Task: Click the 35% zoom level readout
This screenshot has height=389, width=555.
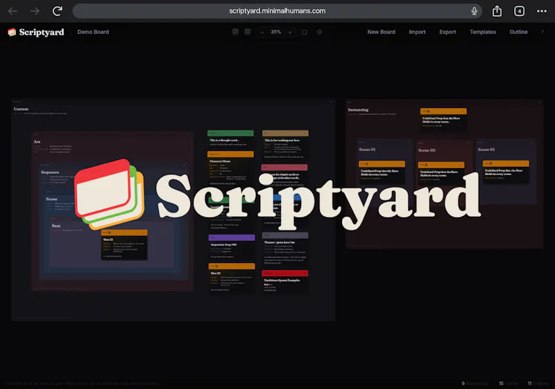Action: click(x=275, y=32)
